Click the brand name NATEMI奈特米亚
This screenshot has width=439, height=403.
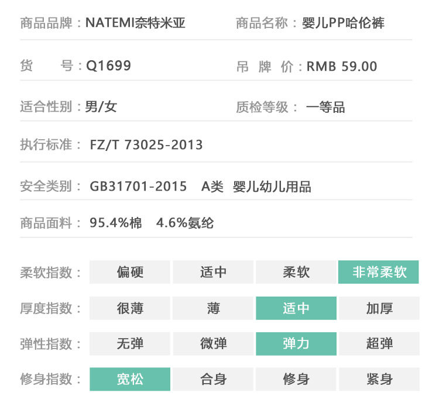135,23
